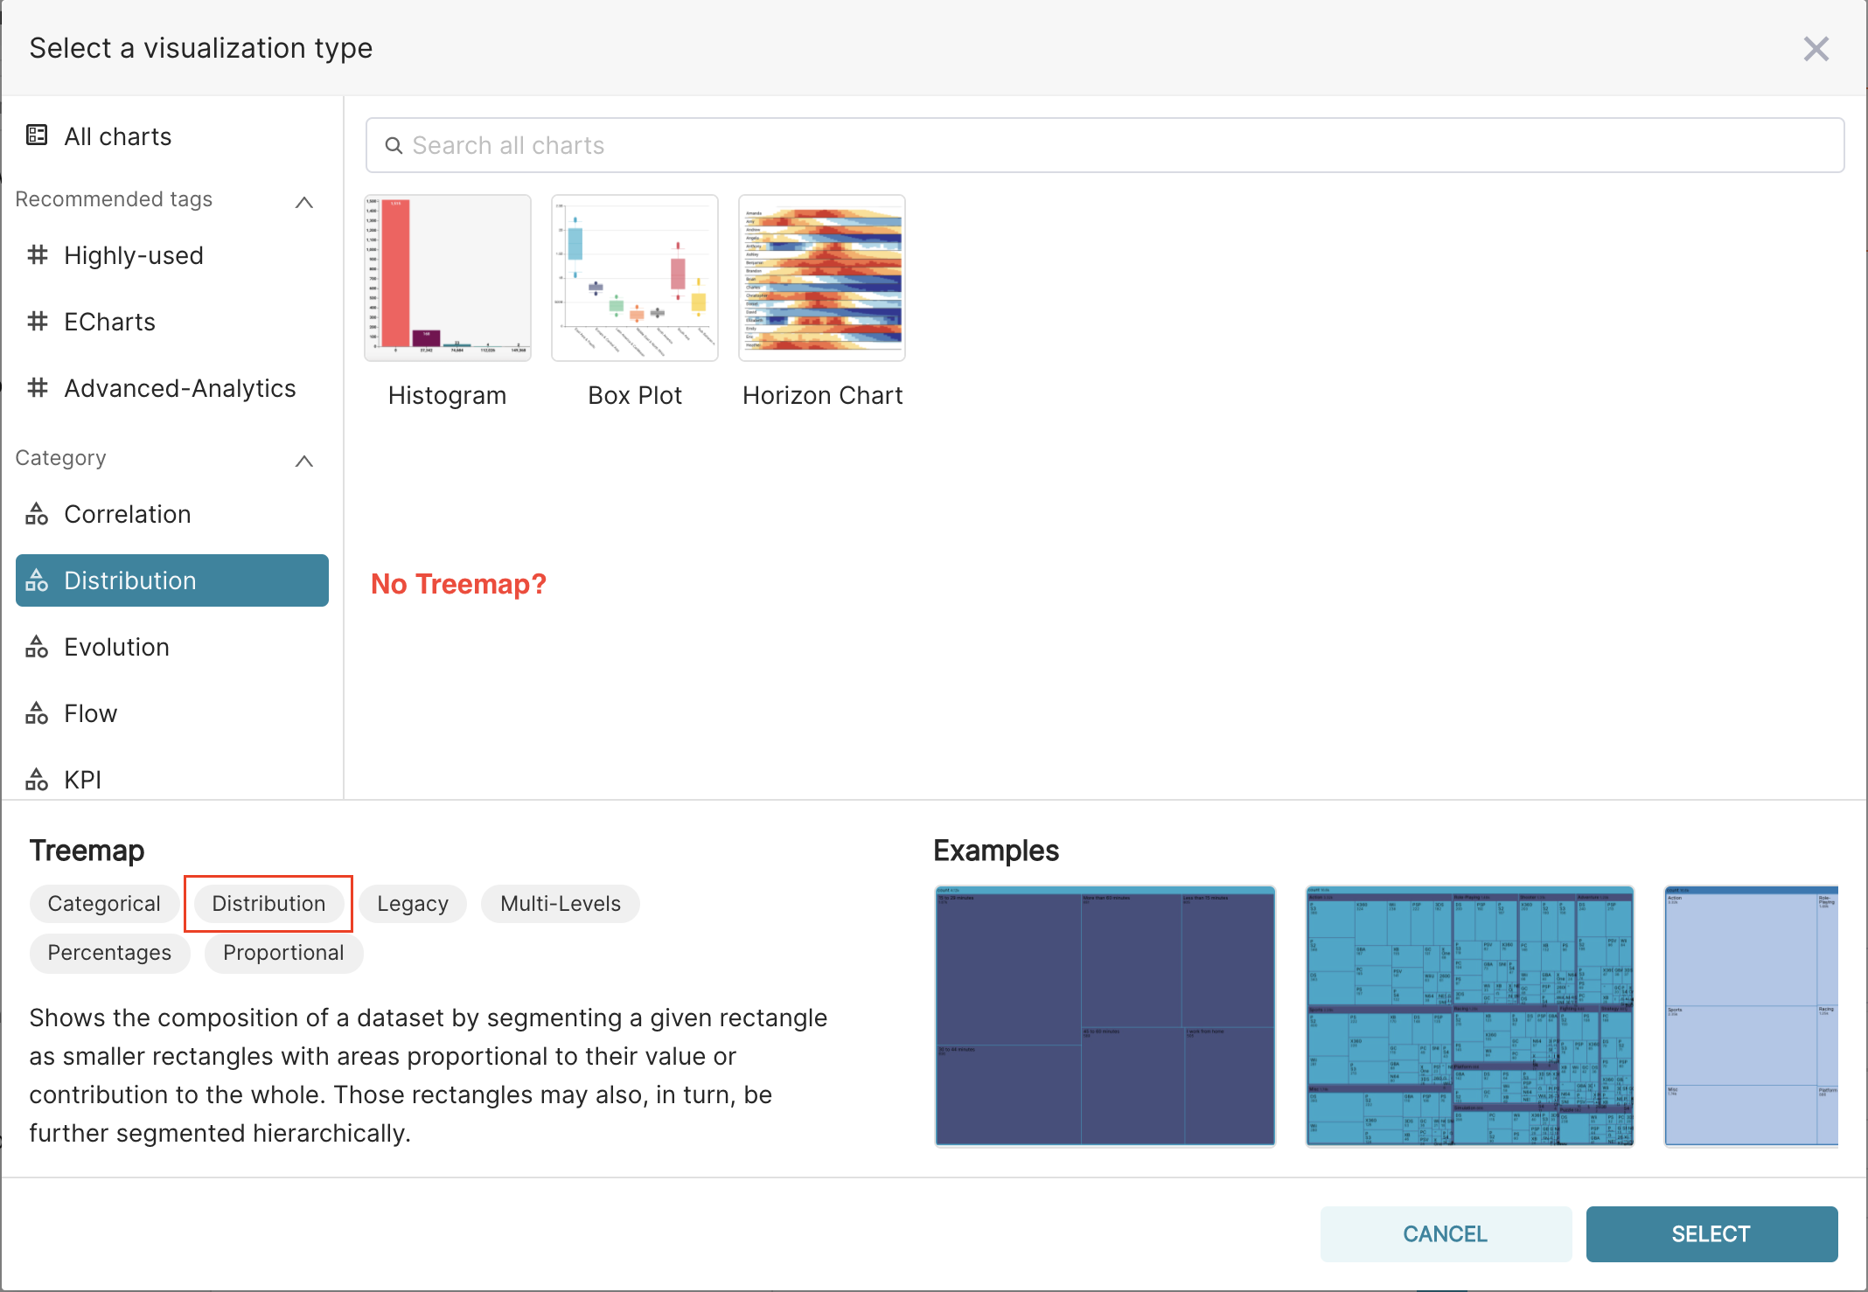Collapse the Recommended tags section
Viewport: 1868px width, 1292px height.
click(303, 202)
